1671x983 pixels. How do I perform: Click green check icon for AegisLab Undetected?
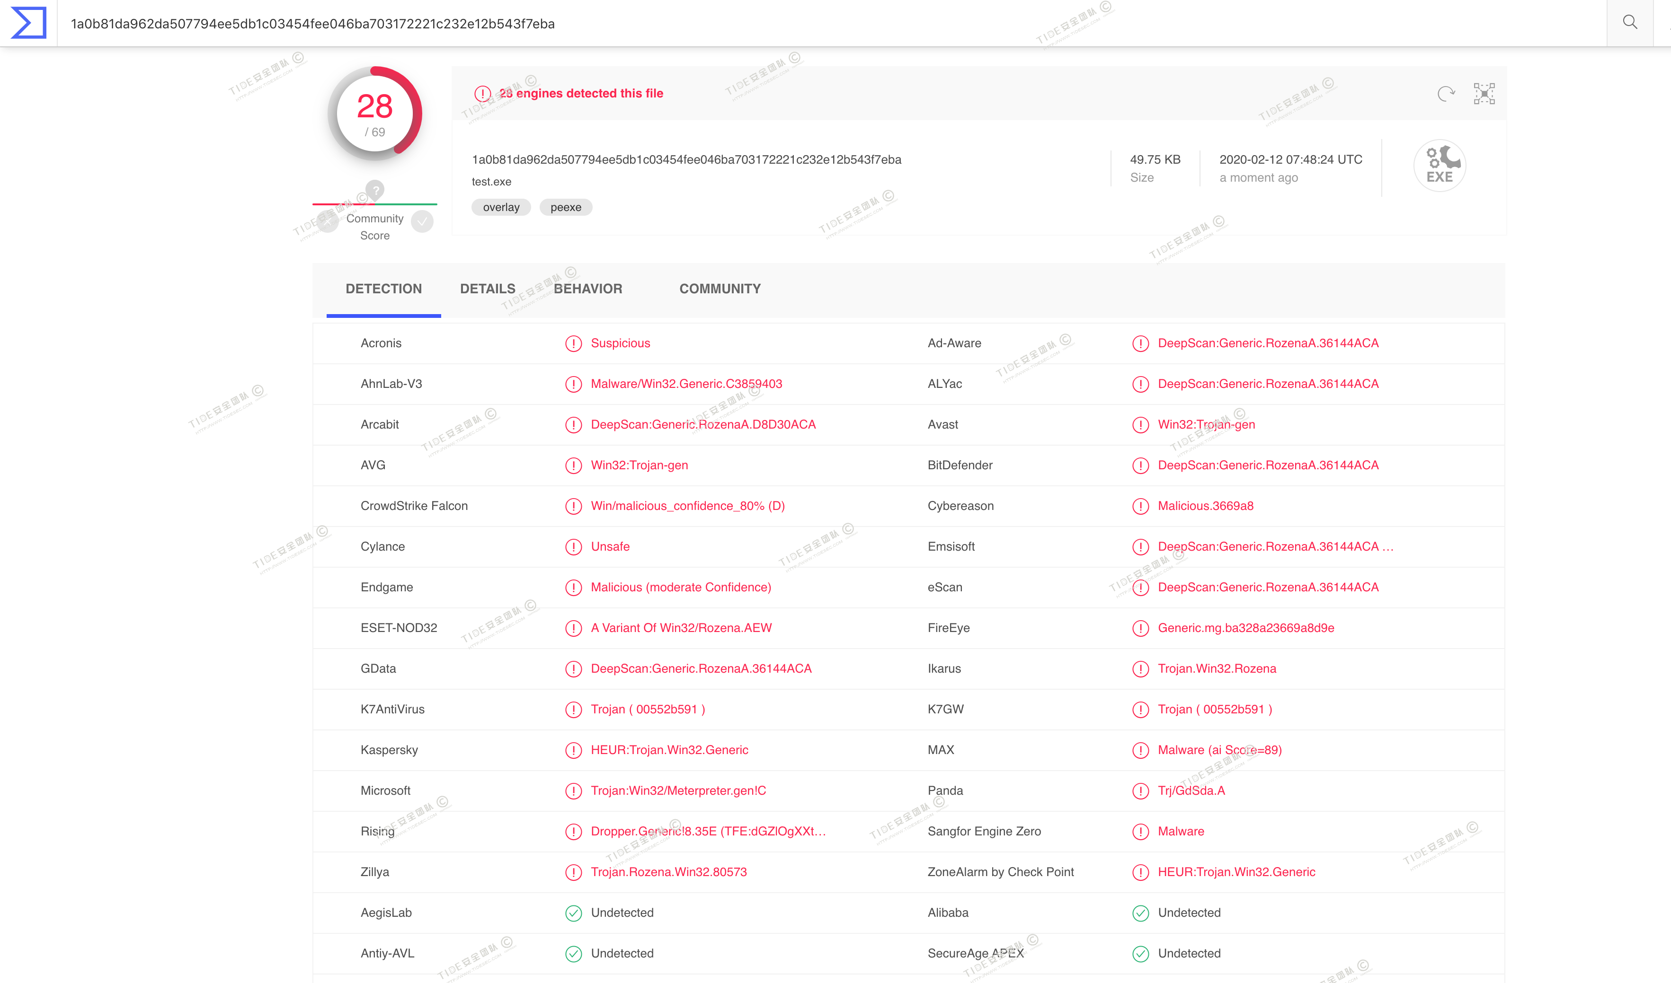point(573,913)
